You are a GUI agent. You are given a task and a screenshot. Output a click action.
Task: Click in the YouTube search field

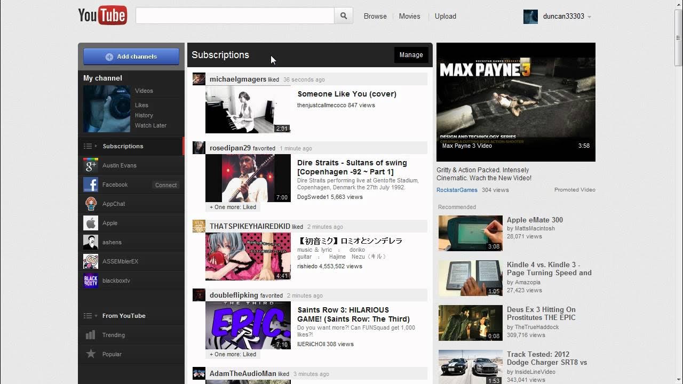(235, 16)
